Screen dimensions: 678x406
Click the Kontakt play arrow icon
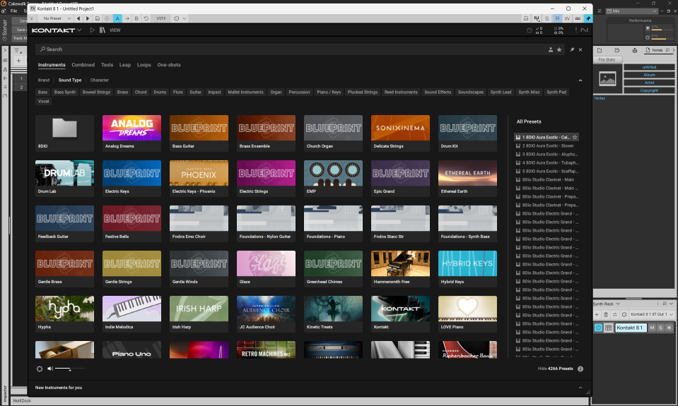pyautogui.click(x=91, y=30)
